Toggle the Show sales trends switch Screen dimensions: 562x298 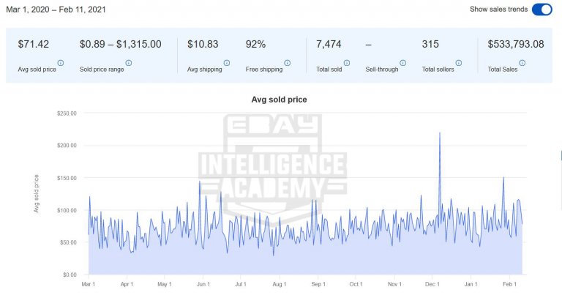[542, 10]
